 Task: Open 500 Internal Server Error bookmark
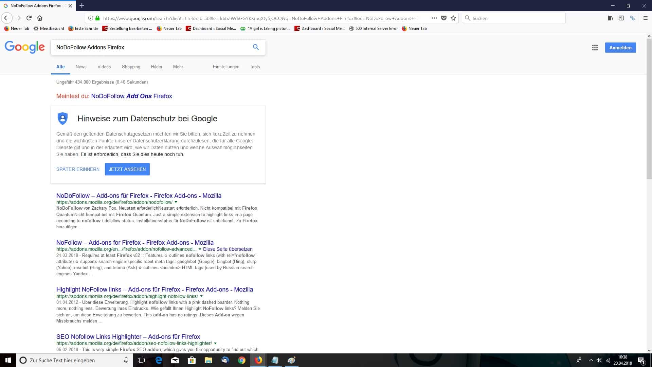coord(373,29)
